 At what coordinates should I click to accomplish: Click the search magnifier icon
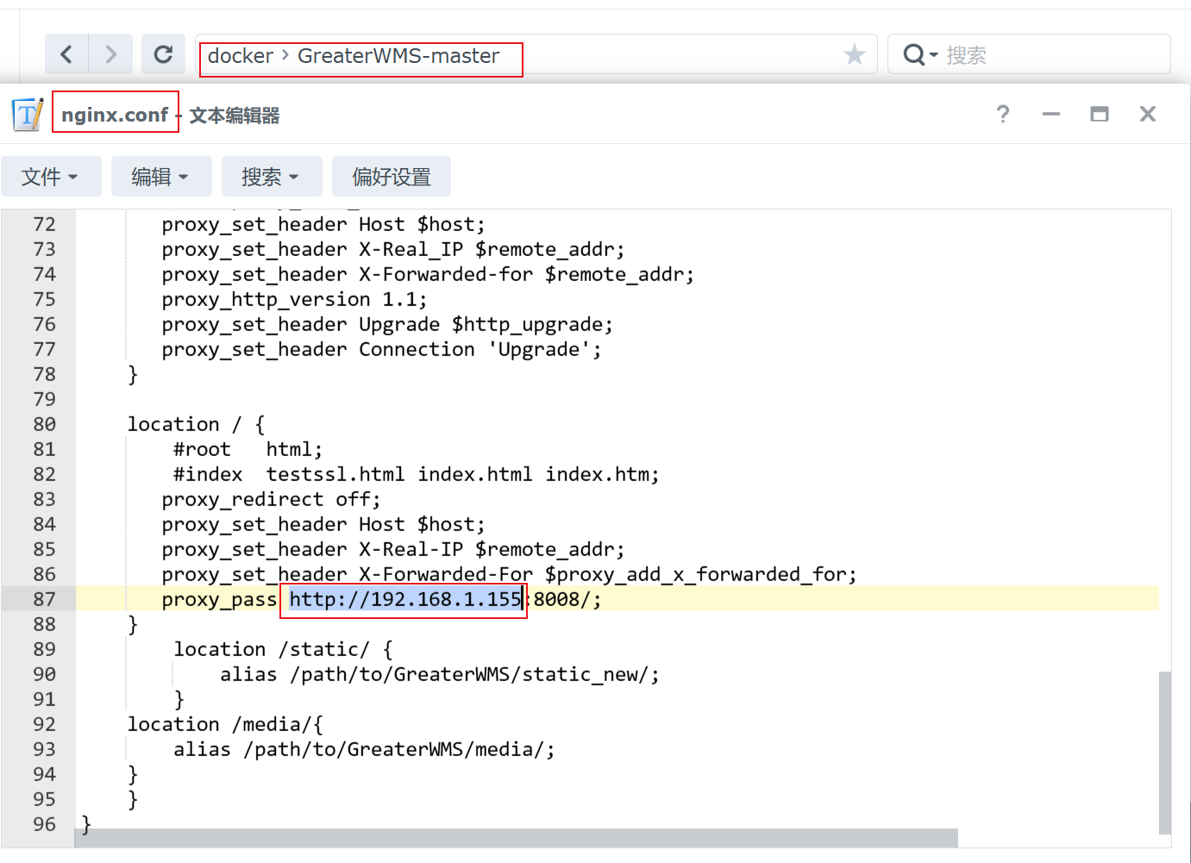(x=914, y=55)
